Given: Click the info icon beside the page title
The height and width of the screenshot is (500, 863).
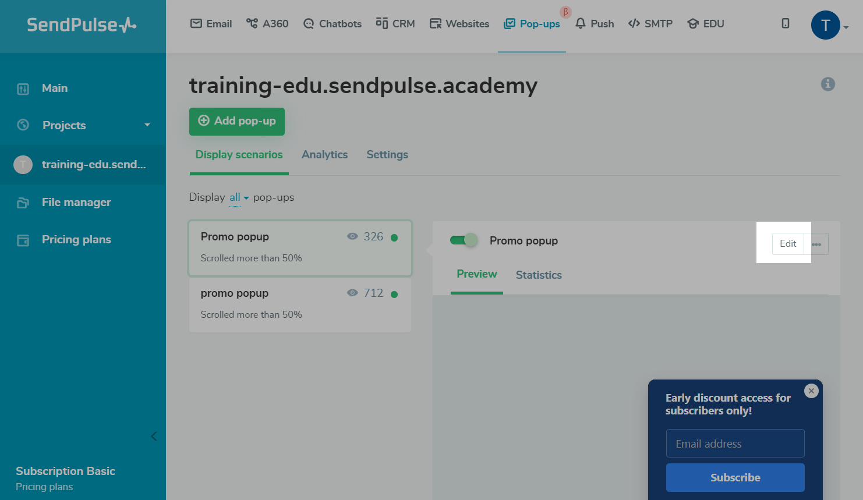Looking at the screenshot, I should [x=827, y=84].
